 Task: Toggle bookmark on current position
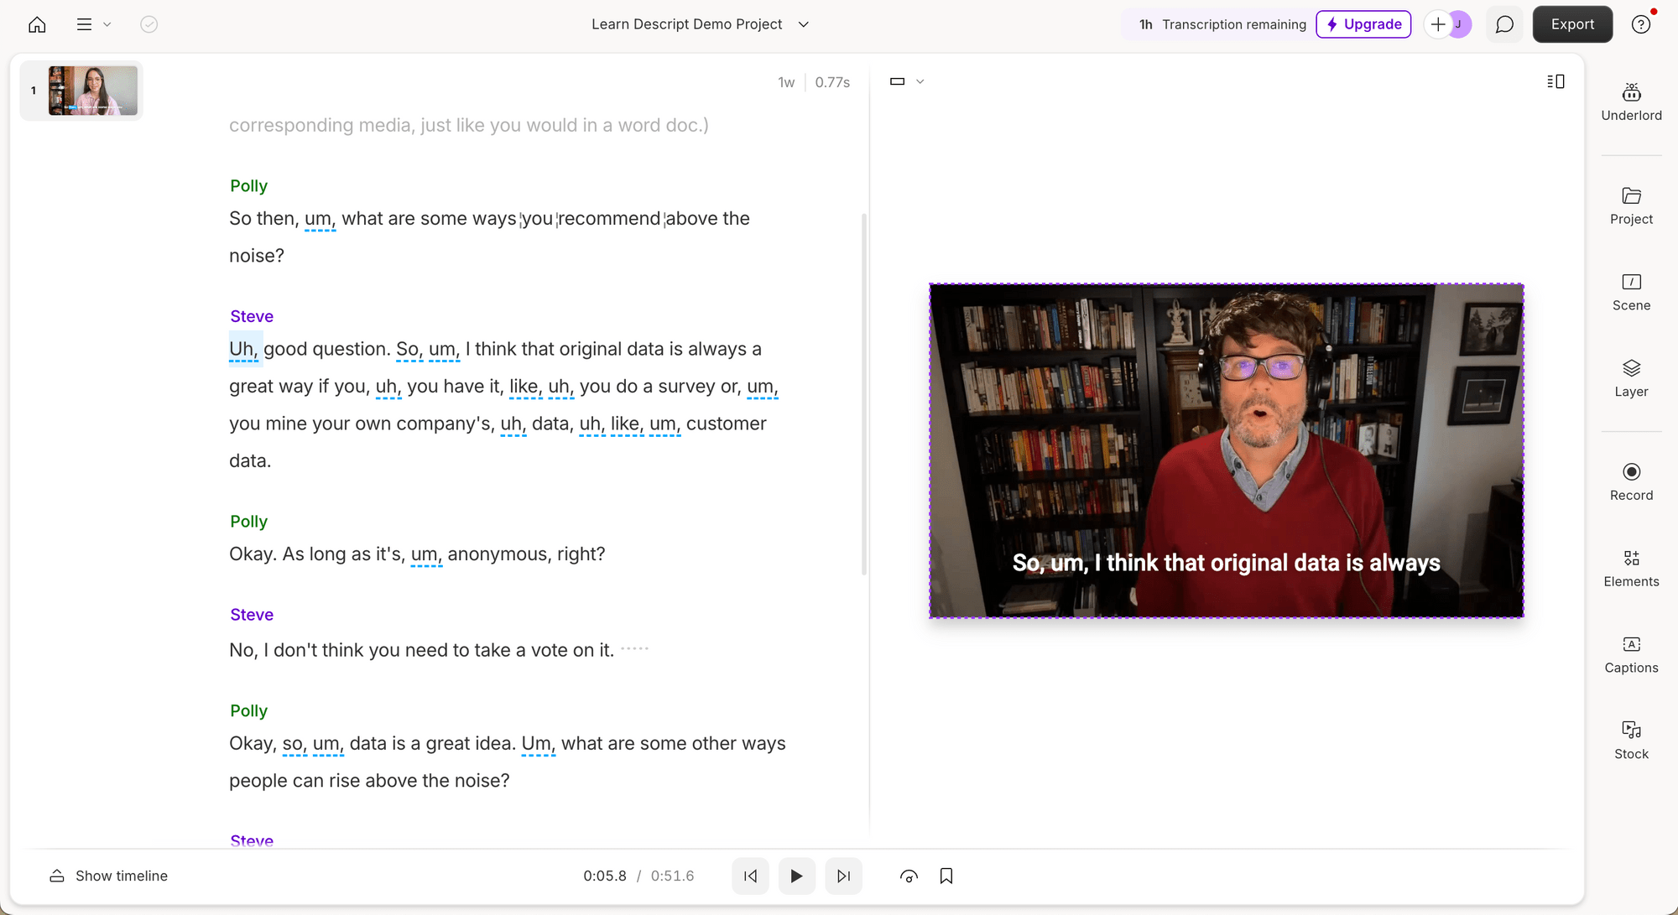(x=946, y=876)
